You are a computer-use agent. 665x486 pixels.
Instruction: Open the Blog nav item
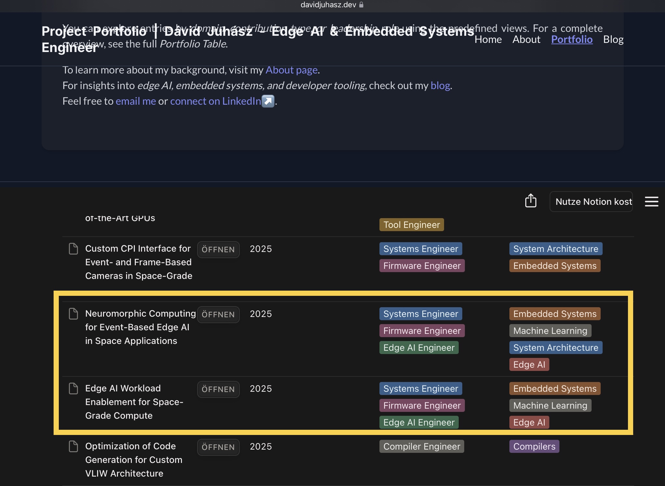pyautogui.click(x=613, y=39)
